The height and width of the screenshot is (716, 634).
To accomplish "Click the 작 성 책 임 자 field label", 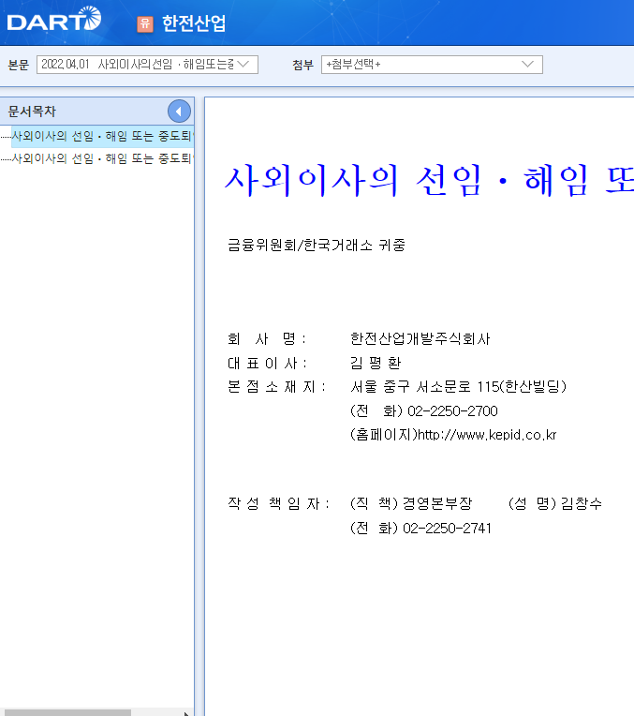I will point(278,503).
